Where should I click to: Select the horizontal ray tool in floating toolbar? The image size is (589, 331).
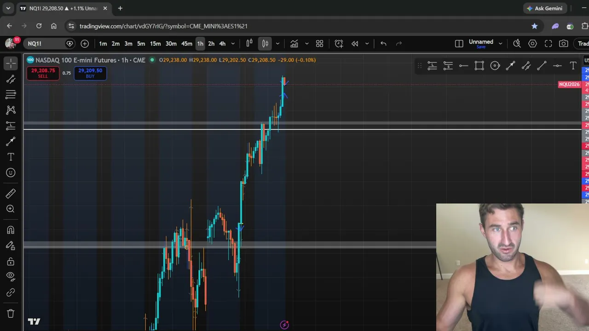pyautogui.click(x=463, y=66)
